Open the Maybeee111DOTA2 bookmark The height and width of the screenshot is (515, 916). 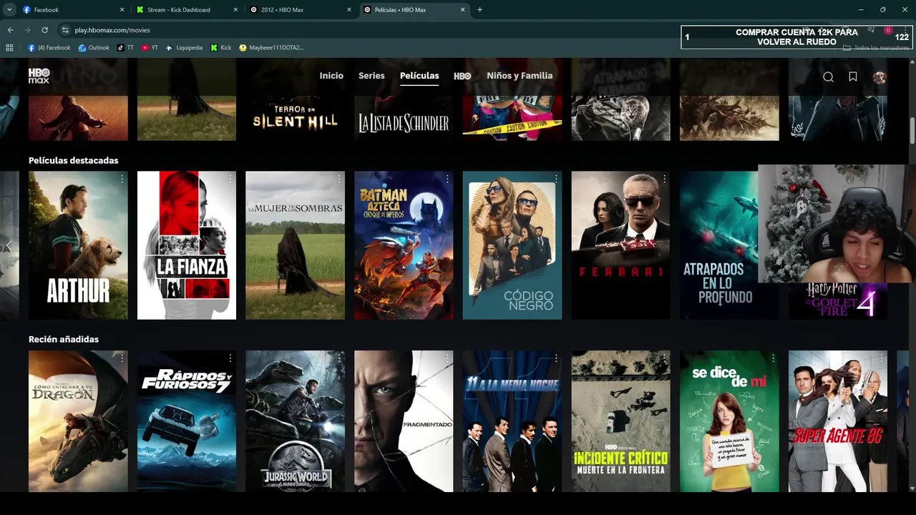click(x=271, y=48)
